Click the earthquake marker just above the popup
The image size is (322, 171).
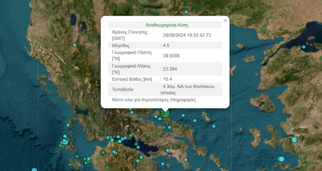[186, 12]
